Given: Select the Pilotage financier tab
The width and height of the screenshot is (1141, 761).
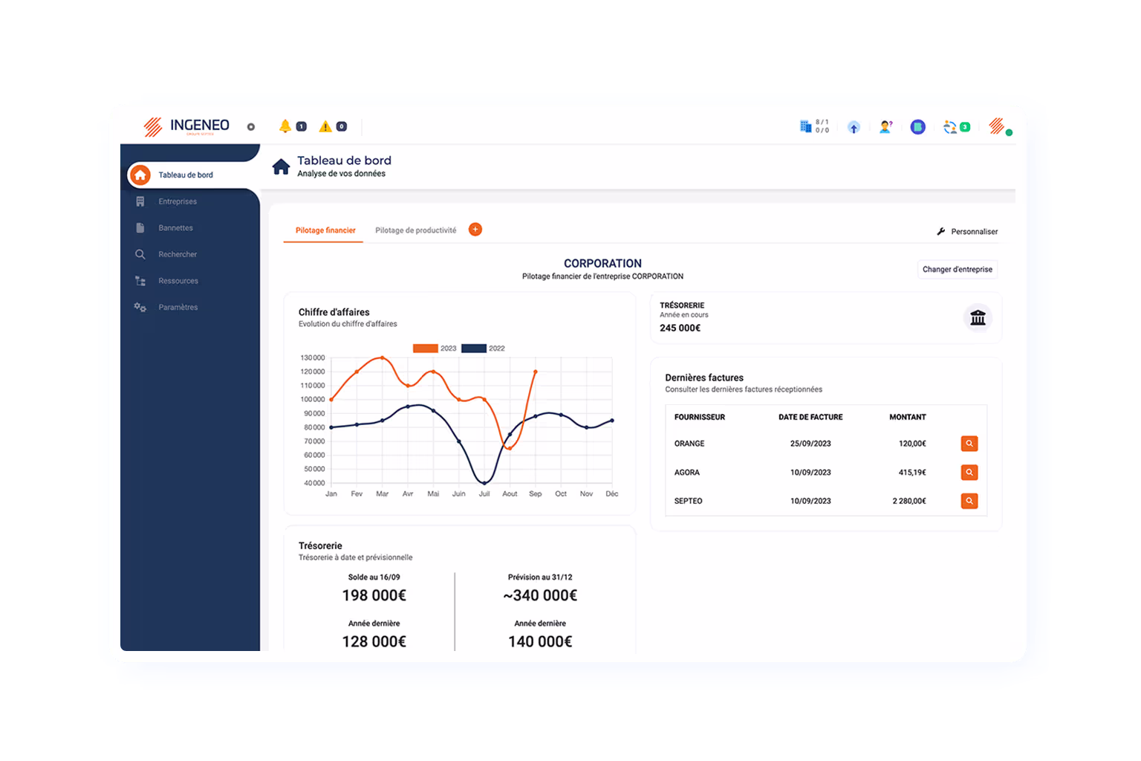Looking at the screenshot, I should pos(325,230).
